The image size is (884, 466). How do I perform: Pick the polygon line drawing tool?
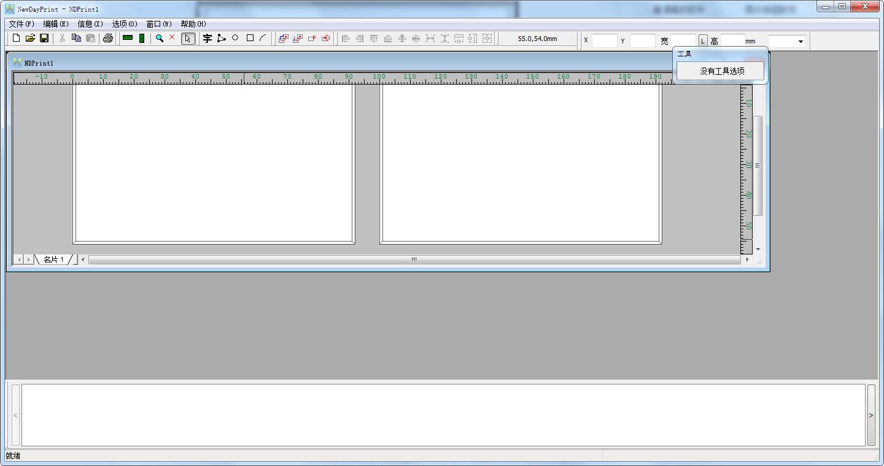click(x=221, y=38)
